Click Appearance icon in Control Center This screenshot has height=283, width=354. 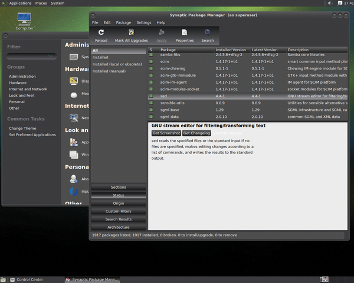74,142
